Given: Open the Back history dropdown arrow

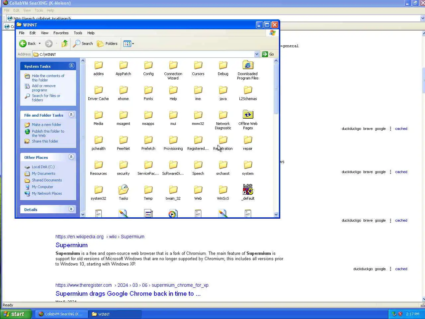Looking at the screenshot, I should click(x=40, y=44).
